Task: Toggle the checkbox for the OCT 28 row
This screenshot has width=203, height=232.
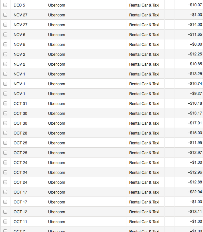Action: 5,133
